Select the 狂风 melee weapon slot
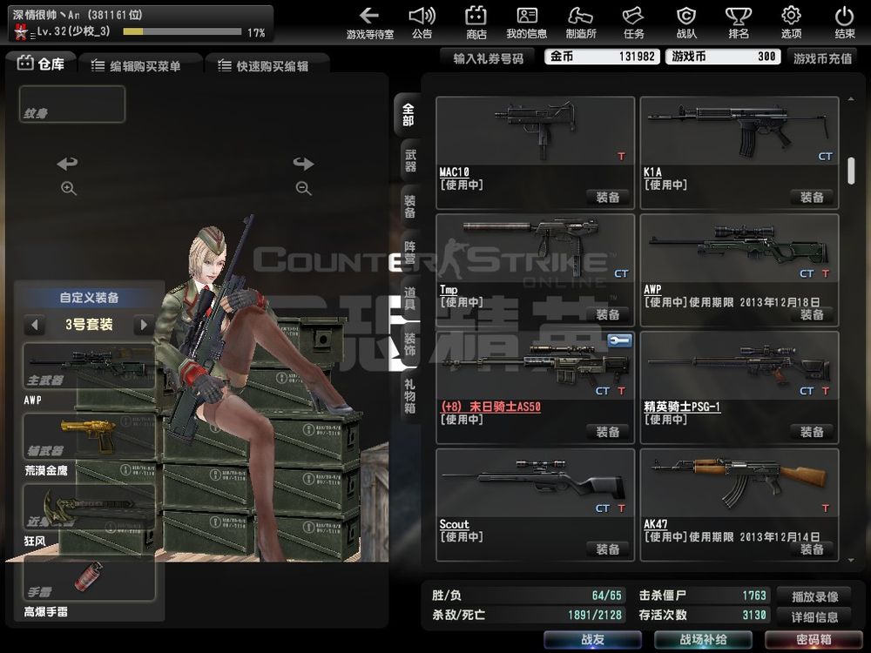The image size is (871, 653). (89, 507)
